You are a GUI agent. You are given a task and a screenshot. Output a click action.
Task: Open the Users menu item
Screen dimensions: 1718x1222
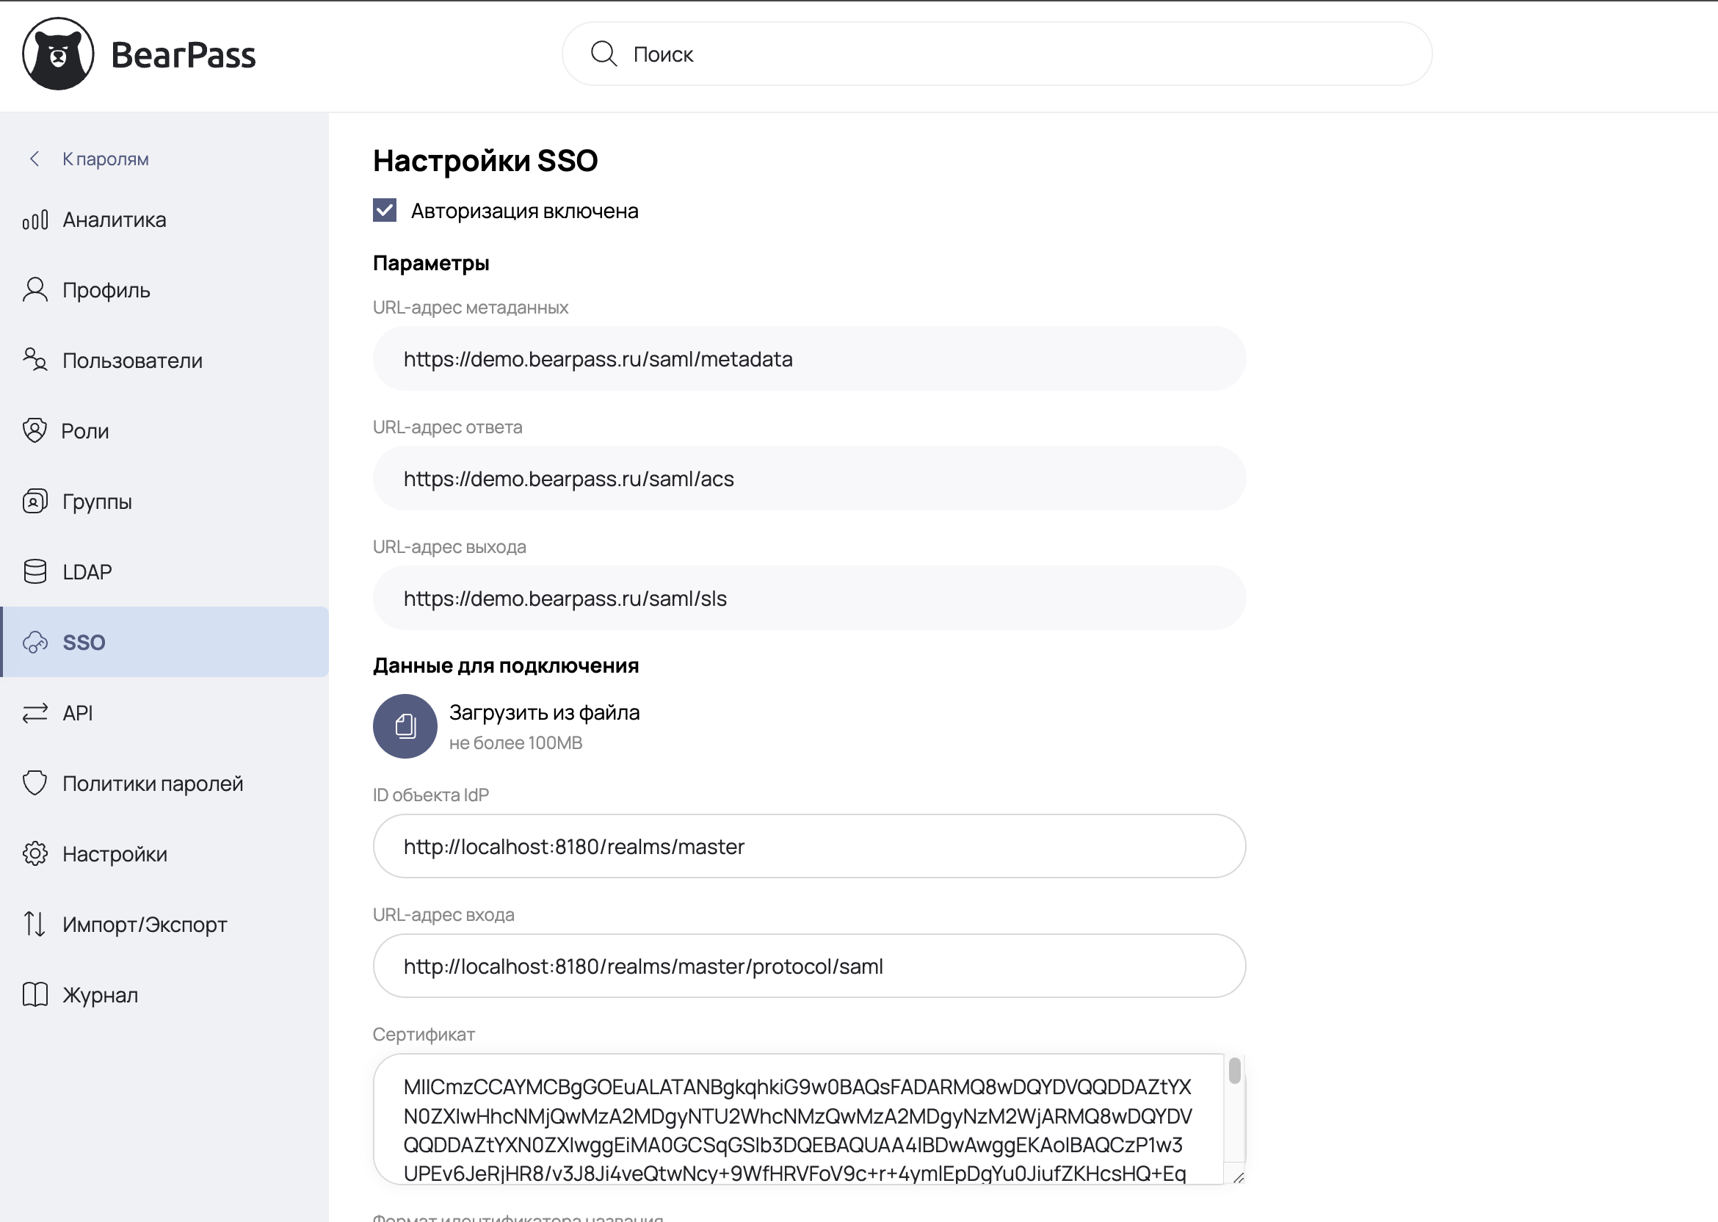click(132, 361)
